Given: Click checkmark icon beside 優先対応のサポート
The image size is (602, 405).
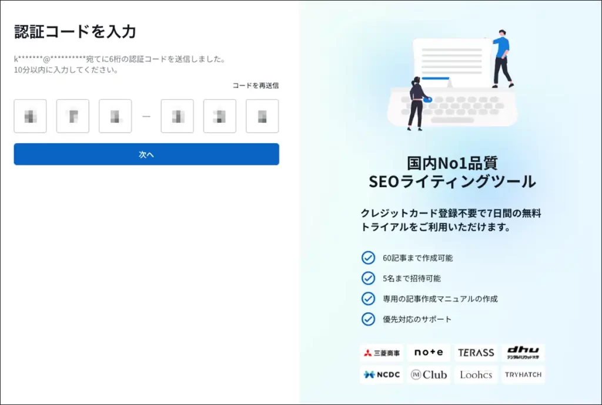Looking at the screenshot, I should click(x=368, y=319).
